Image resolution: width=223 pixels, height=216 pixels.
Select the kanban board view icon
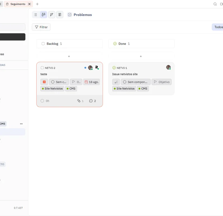[x=43, y=15]
